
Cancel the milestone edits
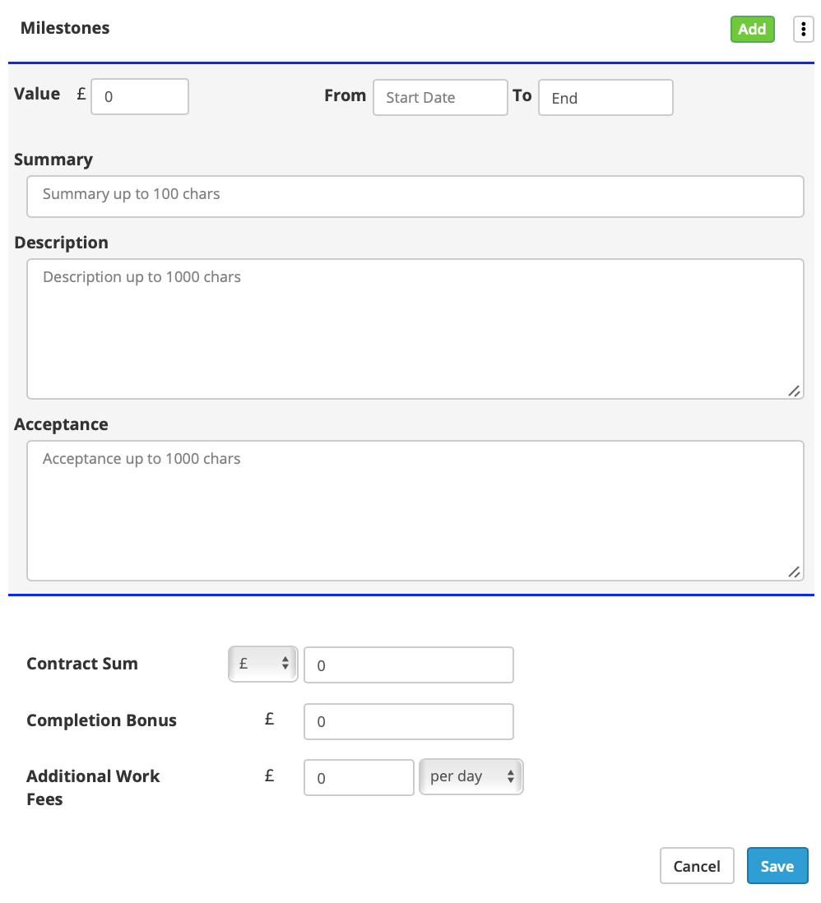pos(696,865)
